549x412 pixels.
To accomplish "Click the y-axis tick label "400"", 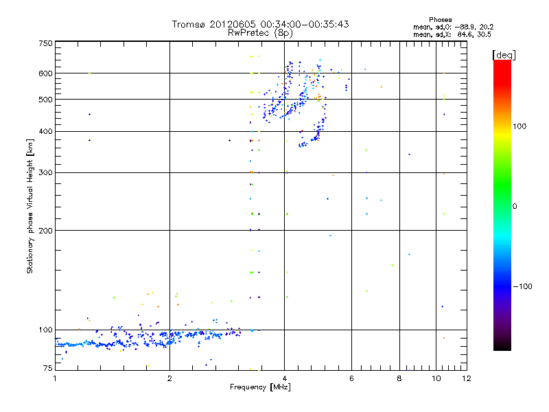I will 46,132.
